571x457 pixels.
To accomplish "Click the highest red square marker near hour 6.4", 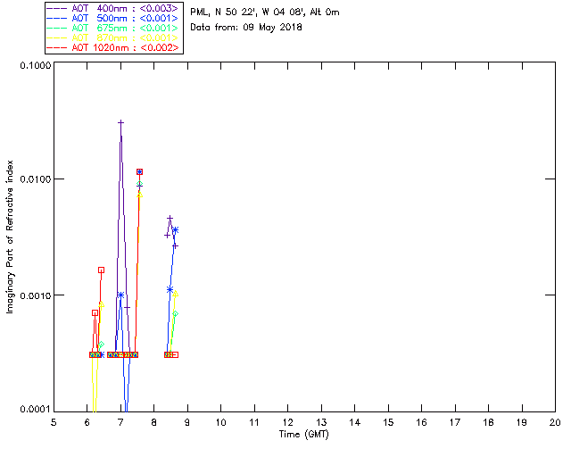I will click(x=102, y=270).
